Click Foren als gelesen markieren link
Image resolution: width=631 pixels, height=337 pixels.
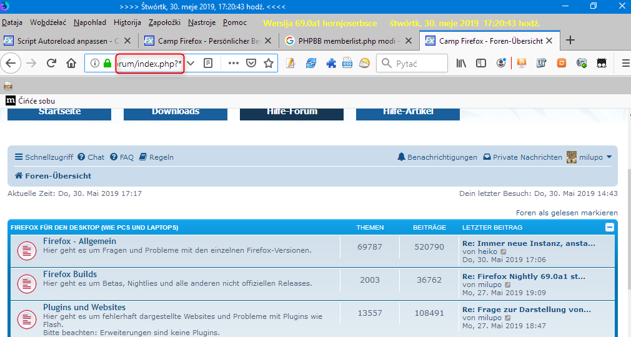(567, 213)
